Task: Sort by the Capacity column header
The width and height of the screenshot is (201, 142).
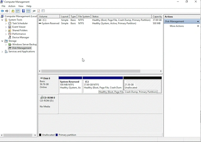Action: (x=157, y=16)
